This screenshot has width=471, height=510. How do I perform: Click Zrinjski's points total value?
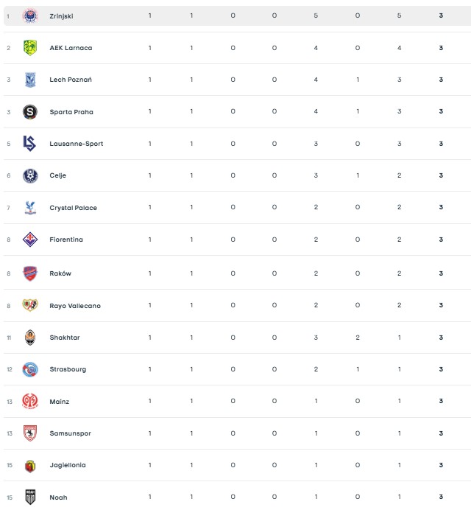coord(441,15)
